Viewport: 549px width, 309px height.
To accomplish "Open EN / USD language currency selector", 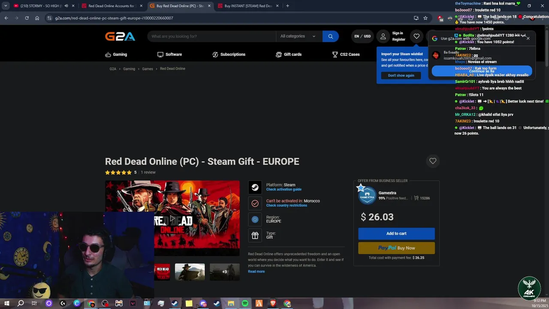I will pos(362,36).
